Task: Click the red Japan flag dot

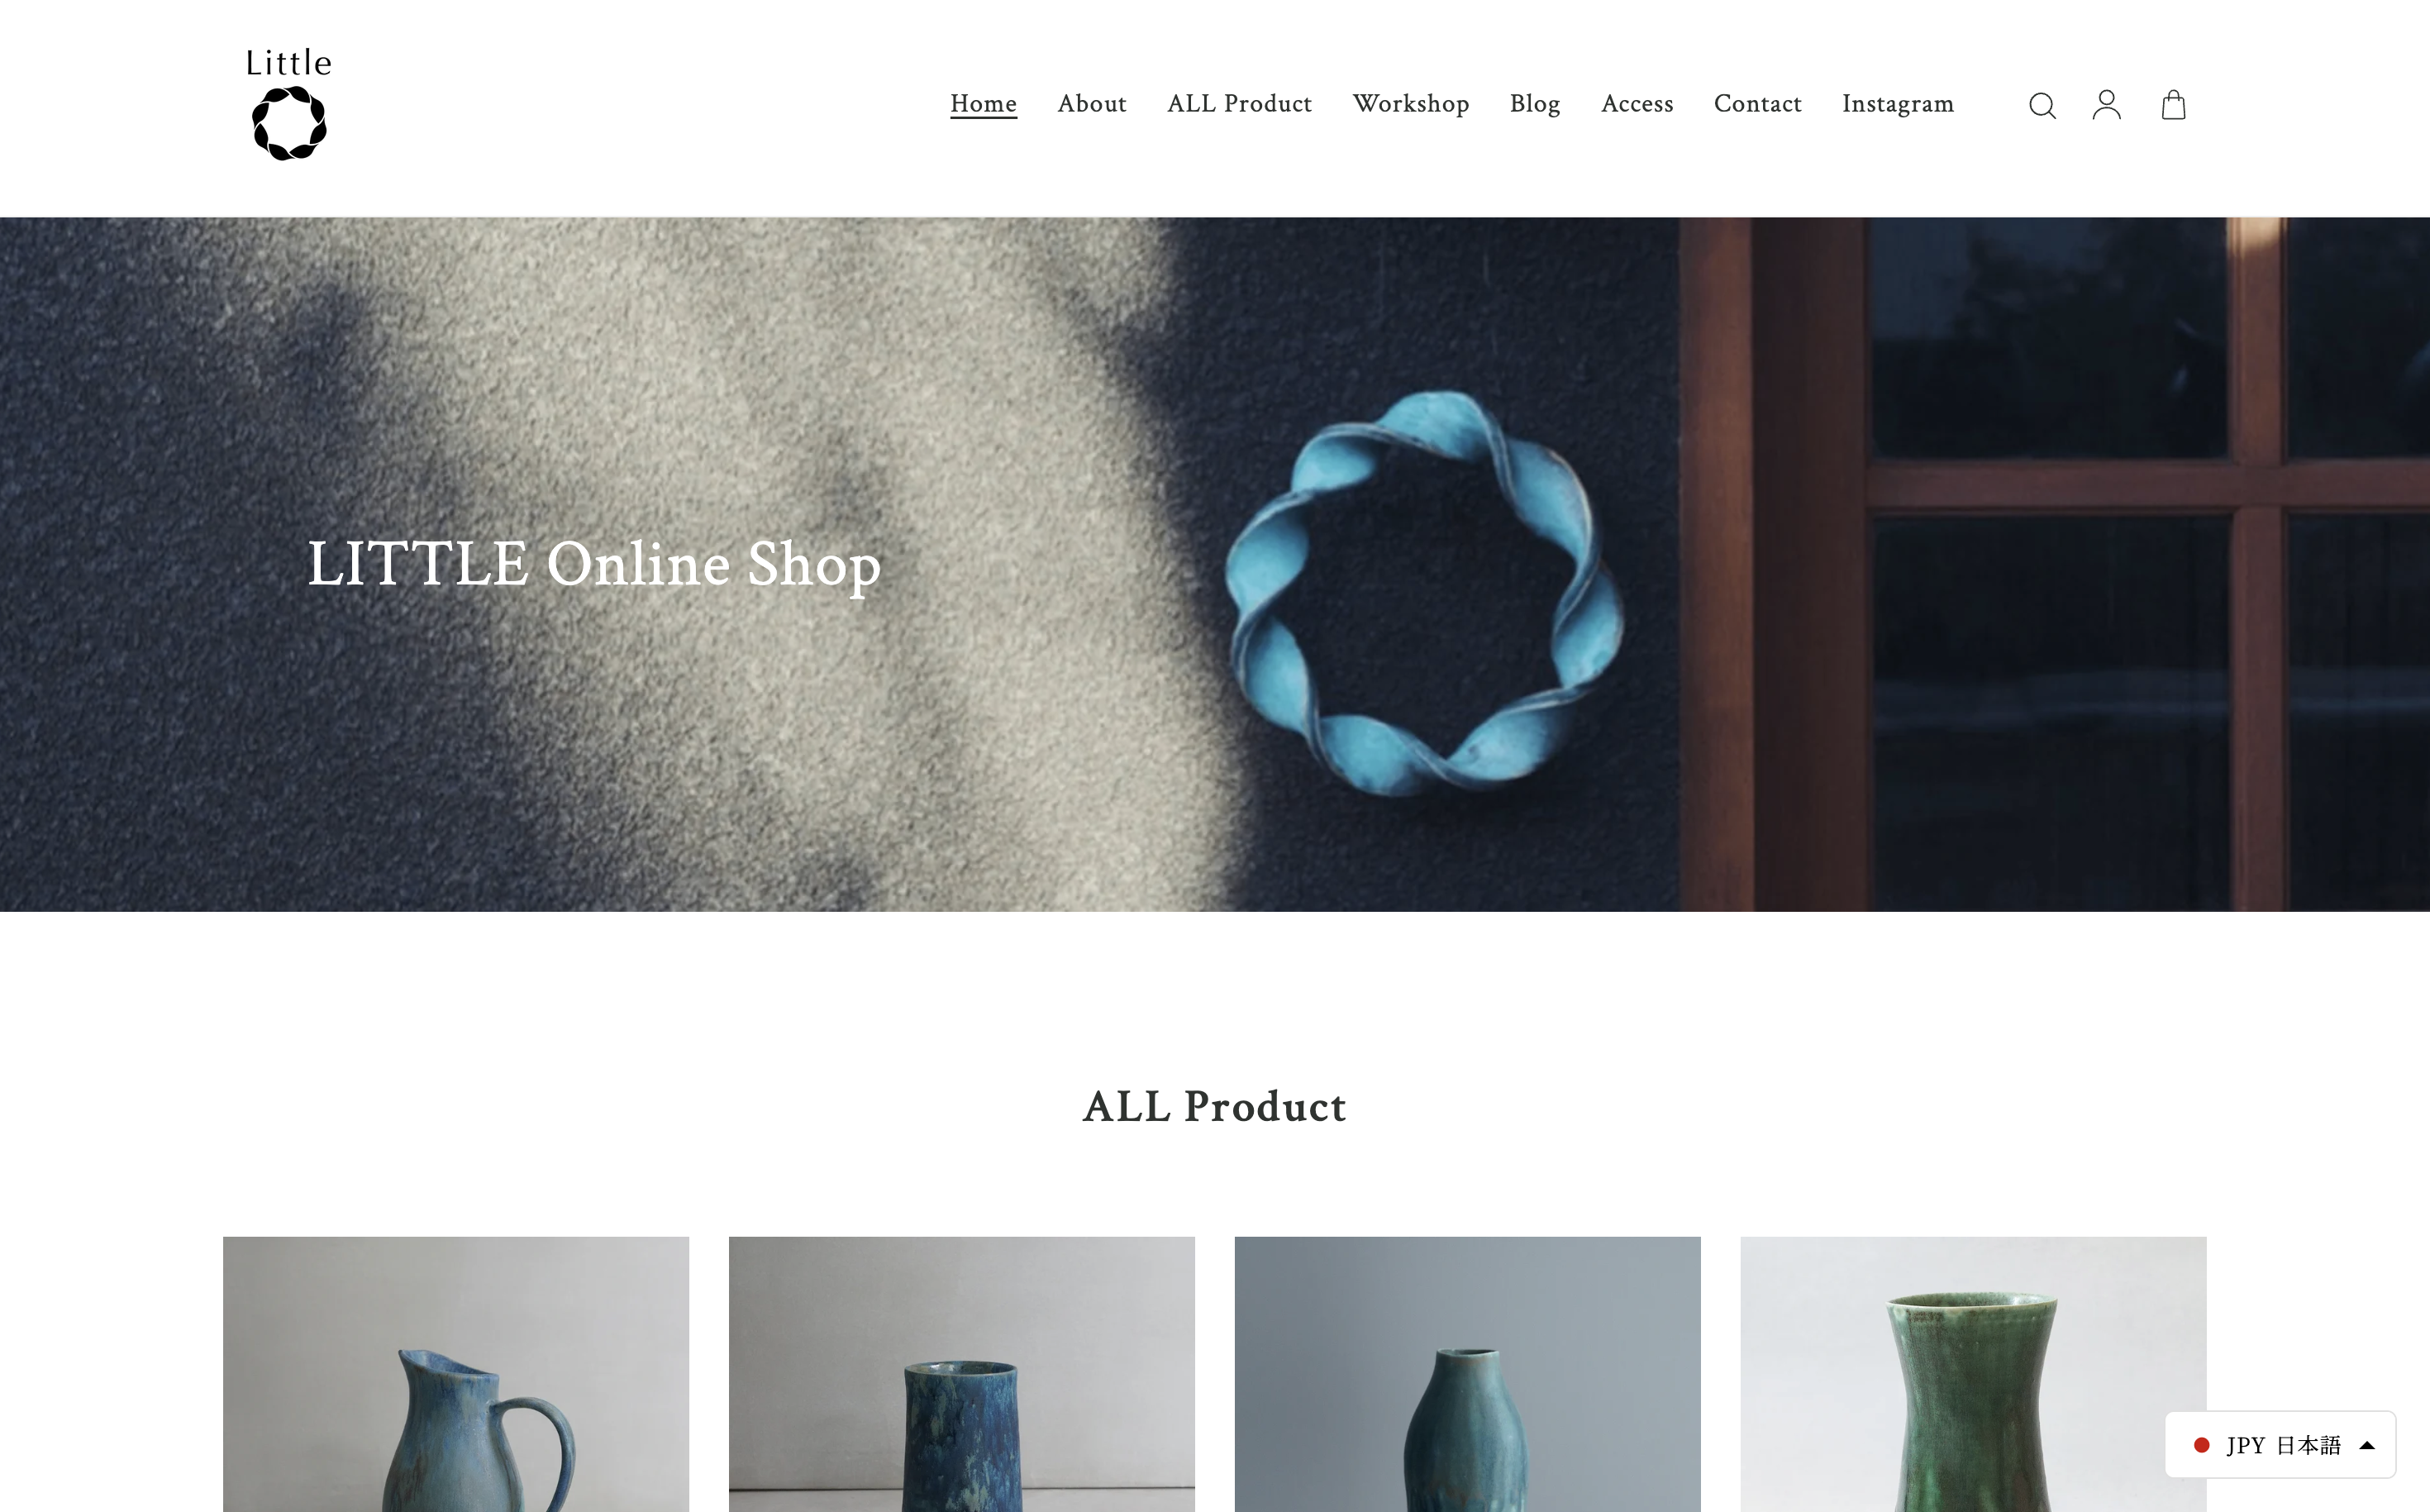Action: 2201,1445
